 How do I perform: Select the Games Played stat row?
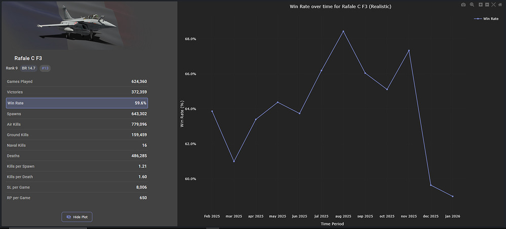click(x=76, y=81)
